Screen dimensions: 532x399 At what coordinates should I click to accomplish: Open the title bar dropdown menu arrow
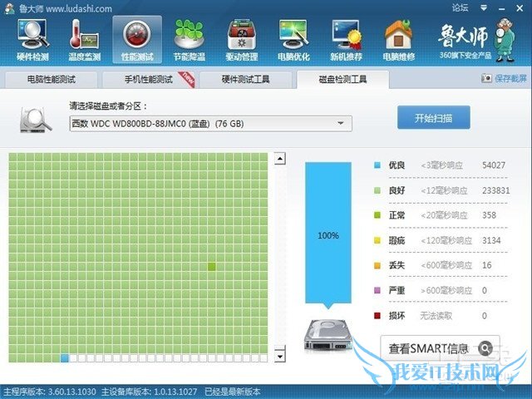coord(484,7)
